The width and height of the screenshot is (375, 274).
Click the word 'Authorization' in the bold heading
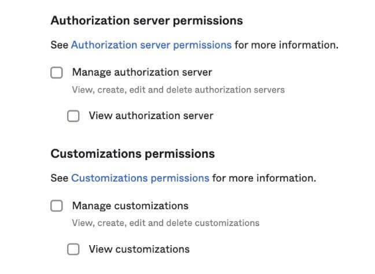coord(87,21)
